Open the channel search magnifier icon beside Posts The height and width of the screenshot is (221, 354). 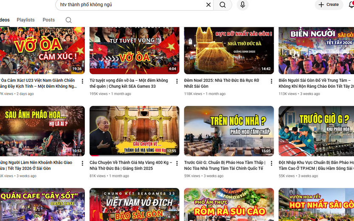pyautogui.click(x=69, y=20)
